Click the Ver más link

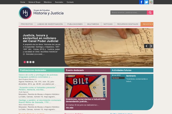pyautogui.click(x=70, y=107)
